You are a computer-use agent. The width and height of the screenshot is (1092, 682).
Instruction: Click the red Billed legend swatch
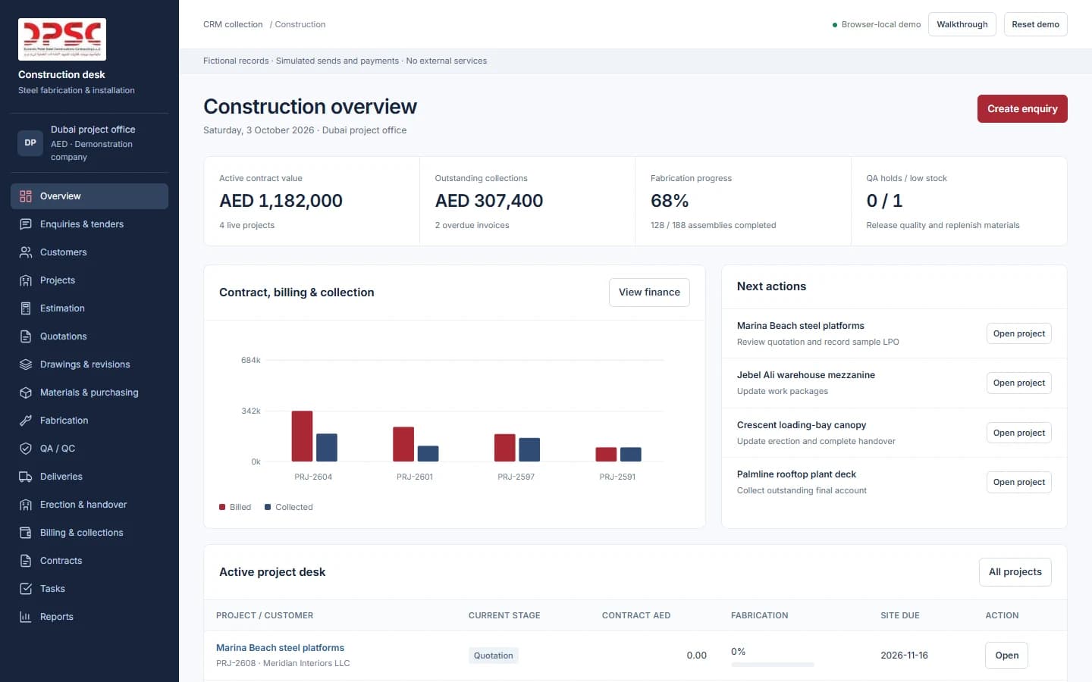pos(222,507)
